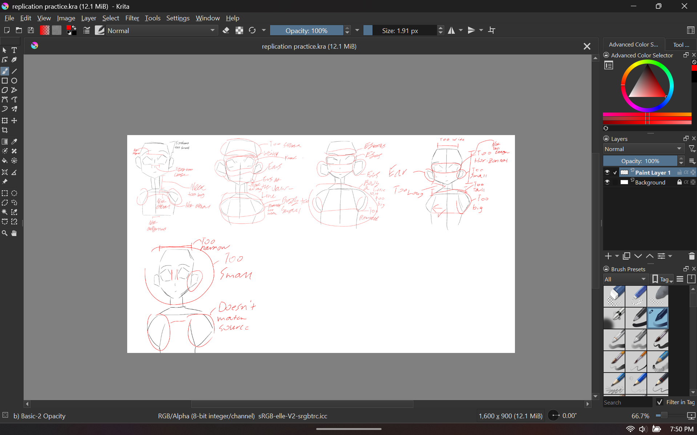Click the brush presets Search field

point(627,402)
